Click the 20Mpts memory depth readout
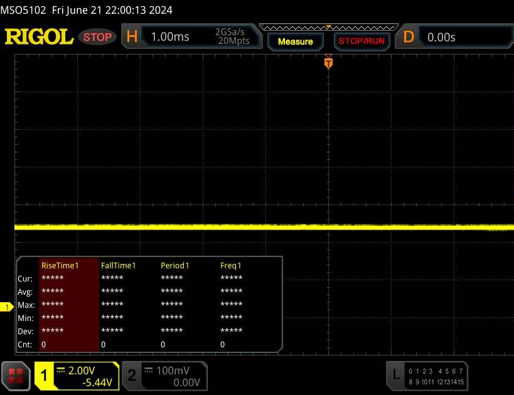 pyautogui.click(x=233, y=41)
